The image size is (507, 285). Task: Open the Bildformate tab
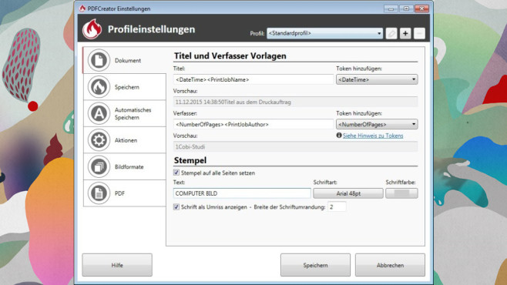point(125,166)
